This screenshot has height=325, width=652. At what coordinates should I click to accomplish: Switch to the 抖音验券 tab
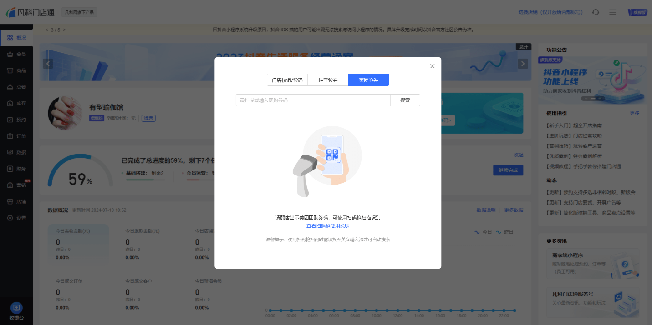(x=328, y=80)
